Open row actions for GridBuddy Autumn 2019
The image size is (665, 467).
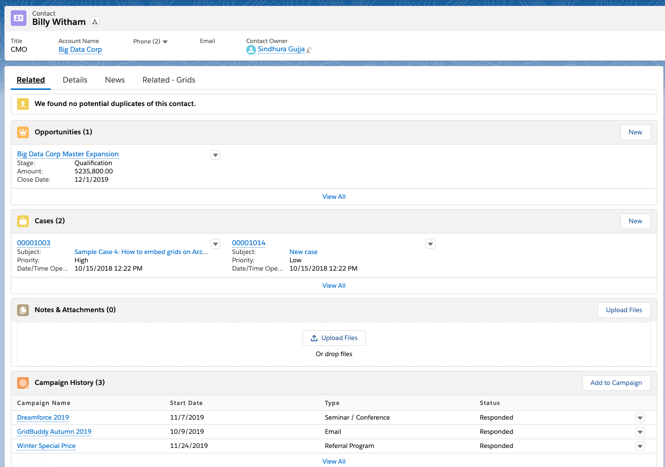[640, 432]
